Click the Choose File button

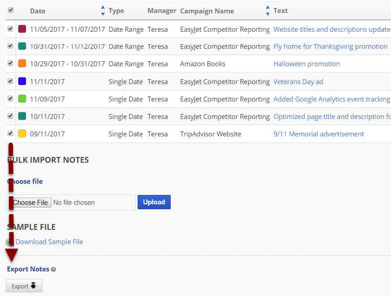[x=30, y=203]
